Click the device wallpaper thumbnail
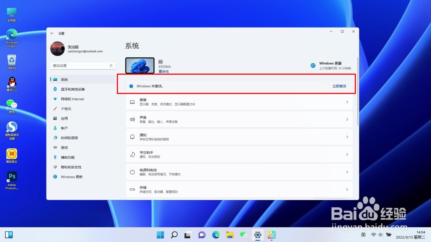Viewport: 431px width, 242px height. (x=140, y=65)
